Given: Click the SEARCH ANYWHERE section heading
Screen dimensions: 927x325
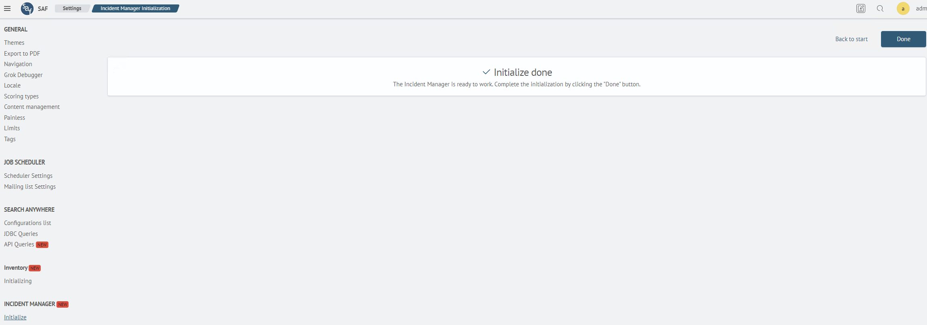Looking at the screenshot, I should tap(29, 210).
